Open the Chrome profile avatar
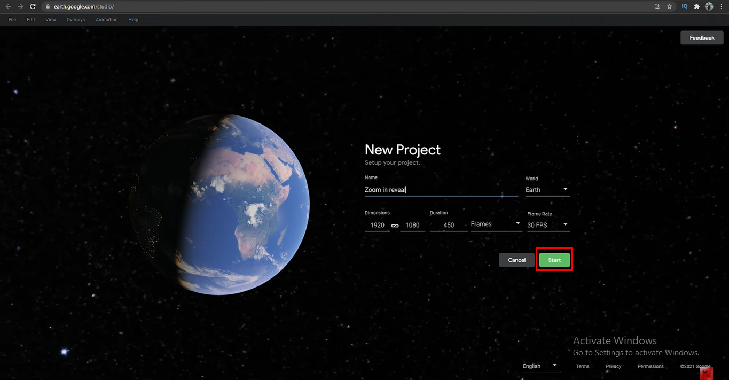The width and height of the screenshot is (729, 380). [x=709, y=6]
